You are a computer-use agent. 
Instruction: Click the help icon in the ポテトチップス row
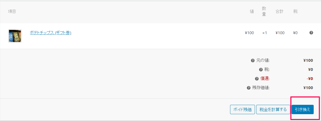pyautogui.click(x=311, y=33)
